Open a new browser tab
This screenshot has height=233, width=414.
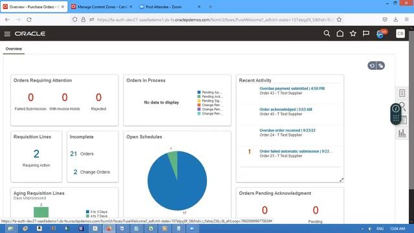point(210,7)
